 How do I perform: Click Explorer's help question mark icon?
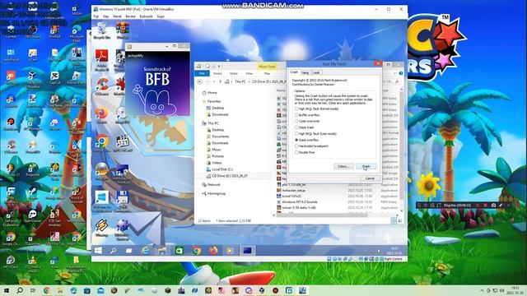click(401, 73)
